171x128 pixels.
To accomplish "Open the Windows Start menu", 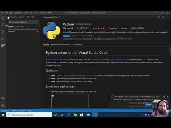I will [3, 115].
